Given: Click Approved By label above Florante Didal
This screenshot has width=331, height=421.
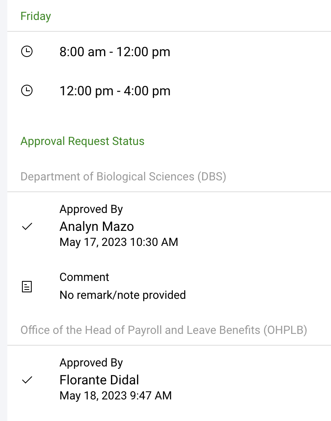Looking at the screenshot, I should [91, 363].
